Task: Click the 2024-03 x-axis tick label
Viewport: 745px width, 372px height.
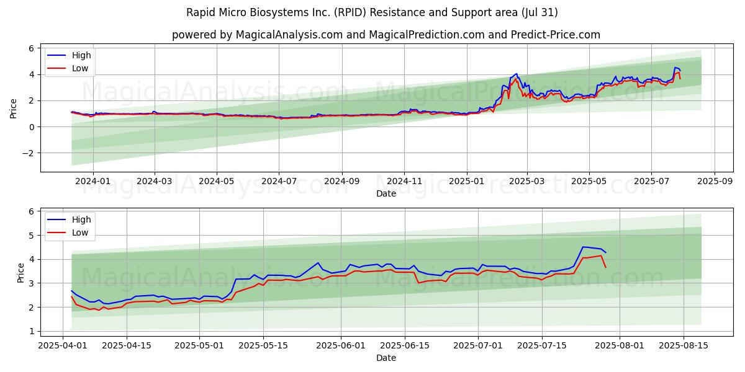Action: click(154, 181)
